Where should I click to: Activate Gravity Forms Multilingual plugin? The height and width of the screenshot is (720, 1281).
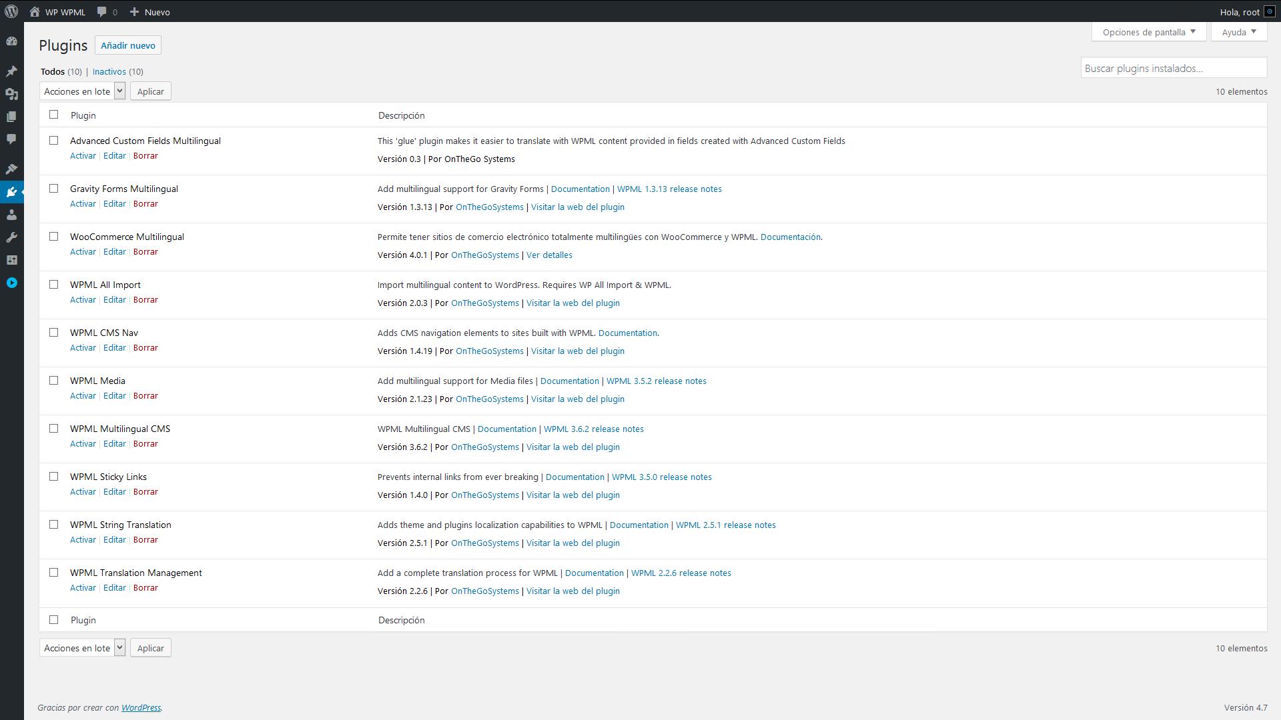83,204
